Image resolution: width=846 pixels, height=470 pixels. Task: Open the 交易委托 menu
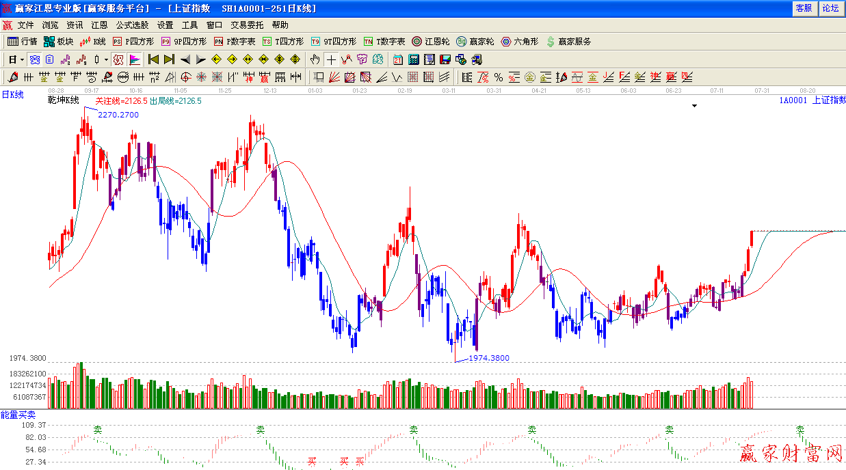[247, 25]
